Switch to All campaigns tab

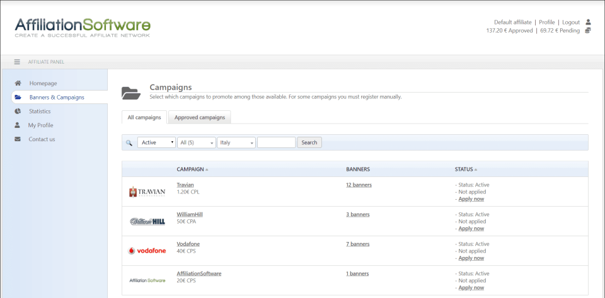(x=144, y=117)
